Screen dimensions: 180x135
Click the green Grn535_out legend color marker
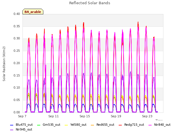[x=39, y=125]
